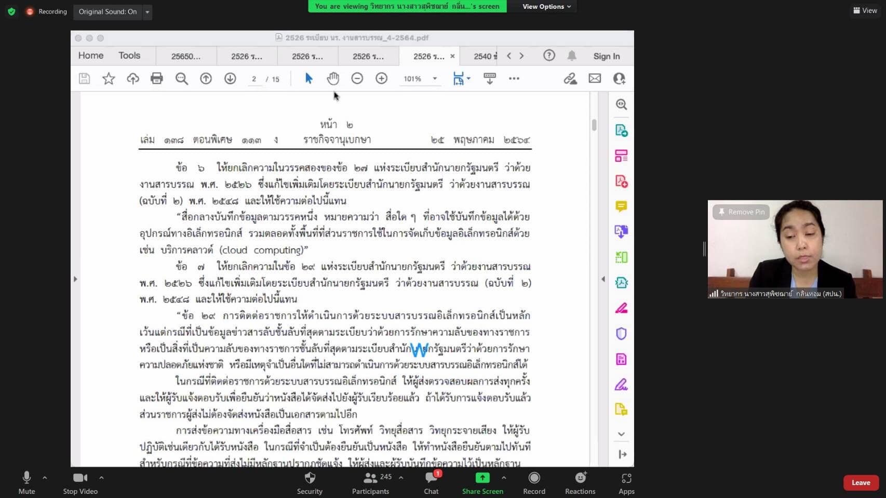Click the zoom in plus icon
Image resolution: width=886 pixels, height=498 pixels.
click(381, 78)
